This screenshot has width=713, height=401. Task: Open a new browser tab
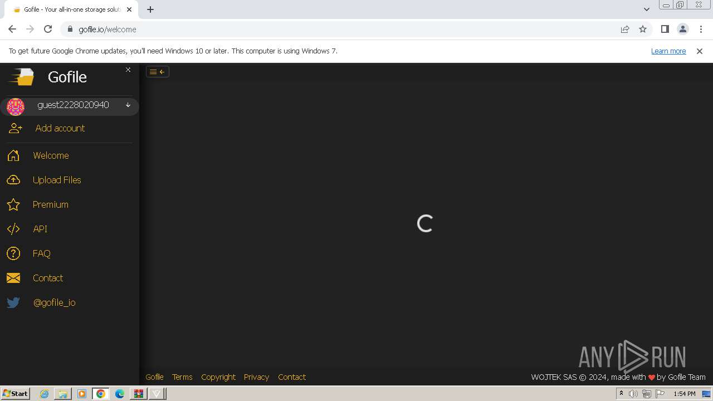point(150,9)
